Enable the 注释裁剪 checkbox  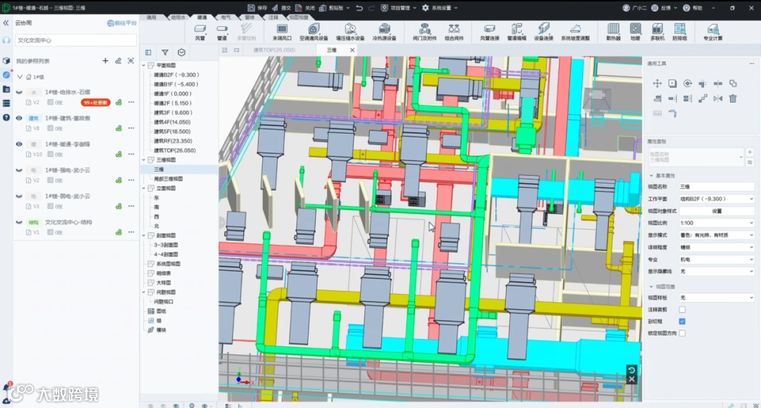click(681, 310)
